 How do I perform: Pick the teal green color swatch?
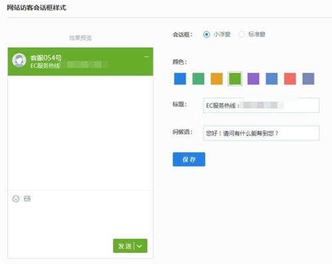pyautogui.click(x=199, y=78)
